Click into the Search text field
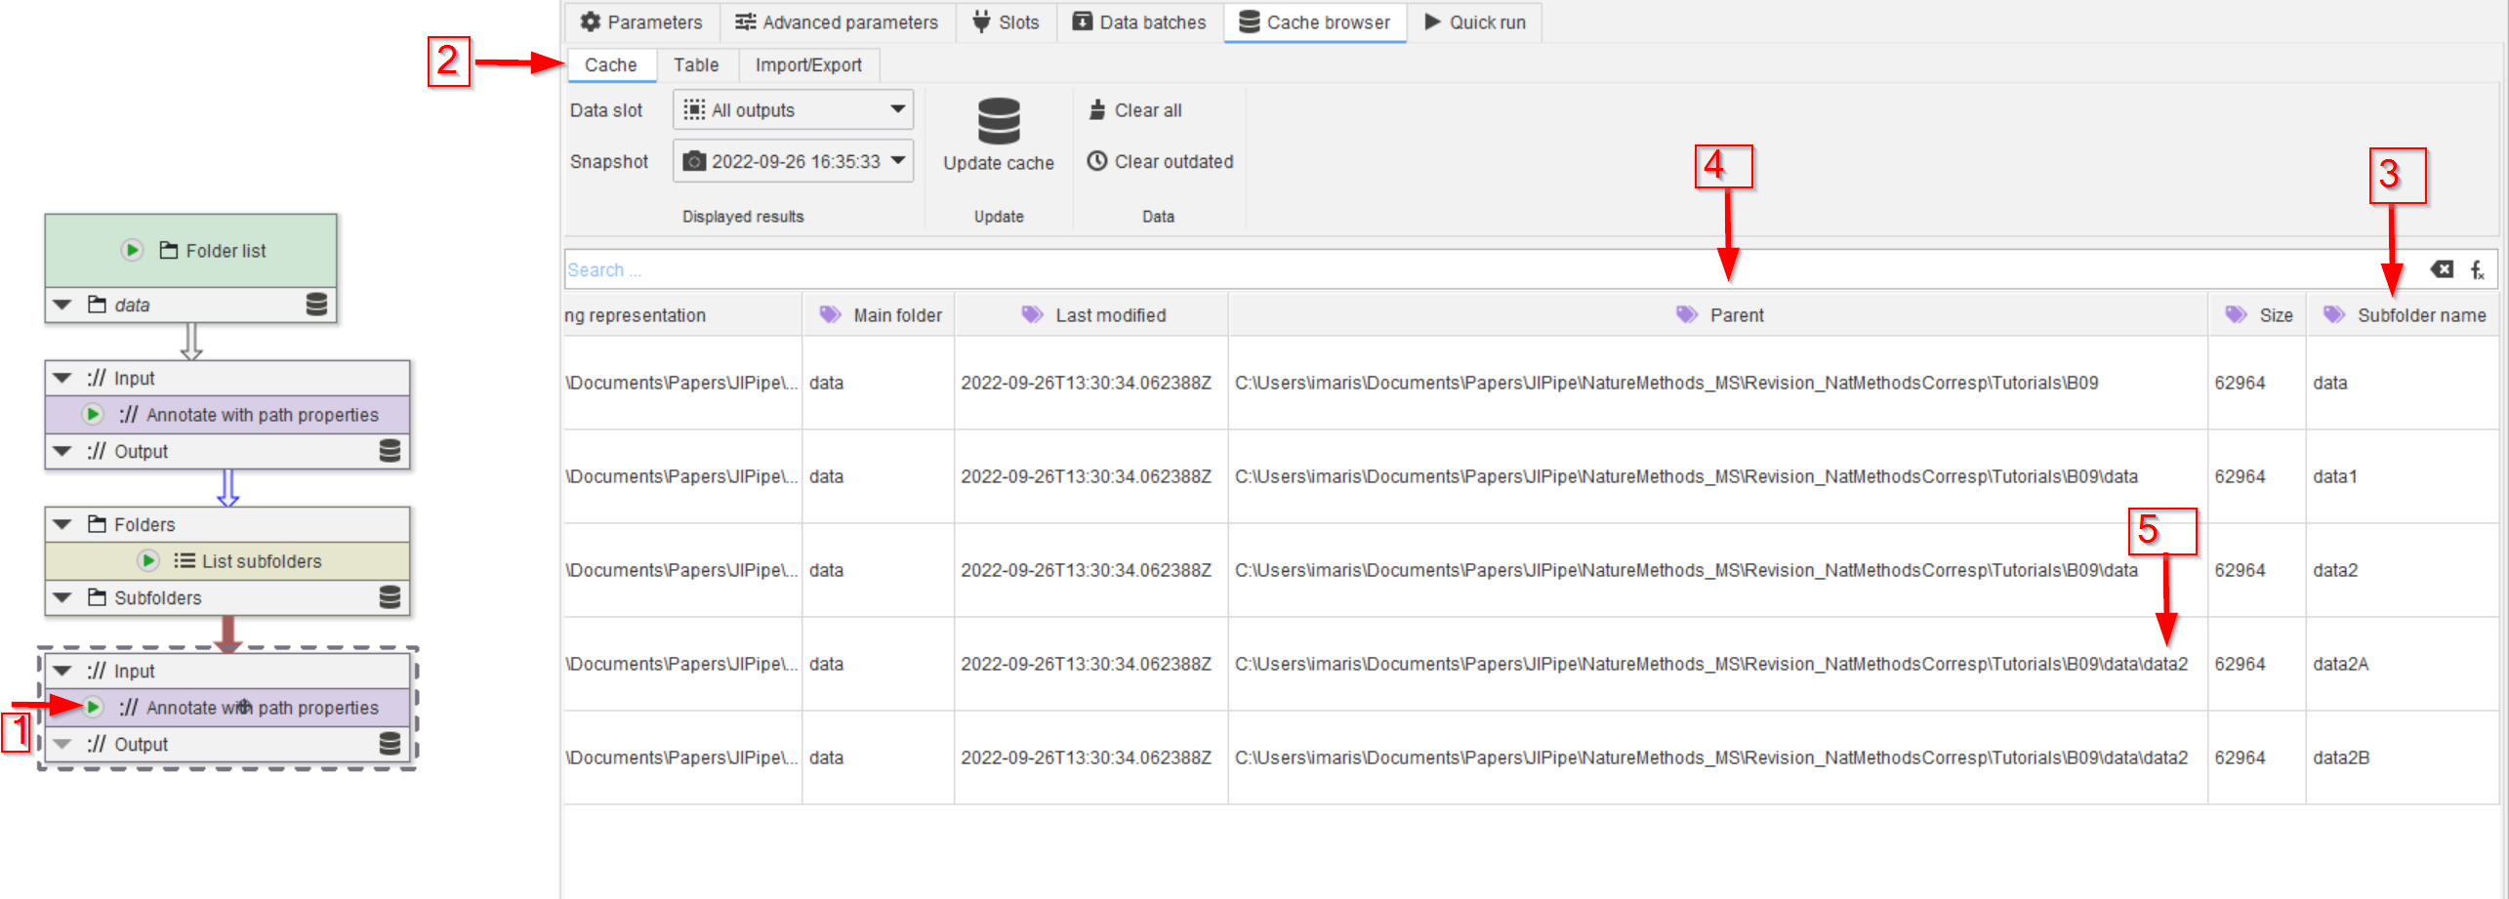This screenshot has width=2509, height=899. pyautogui.click(x=1464, y=269)
